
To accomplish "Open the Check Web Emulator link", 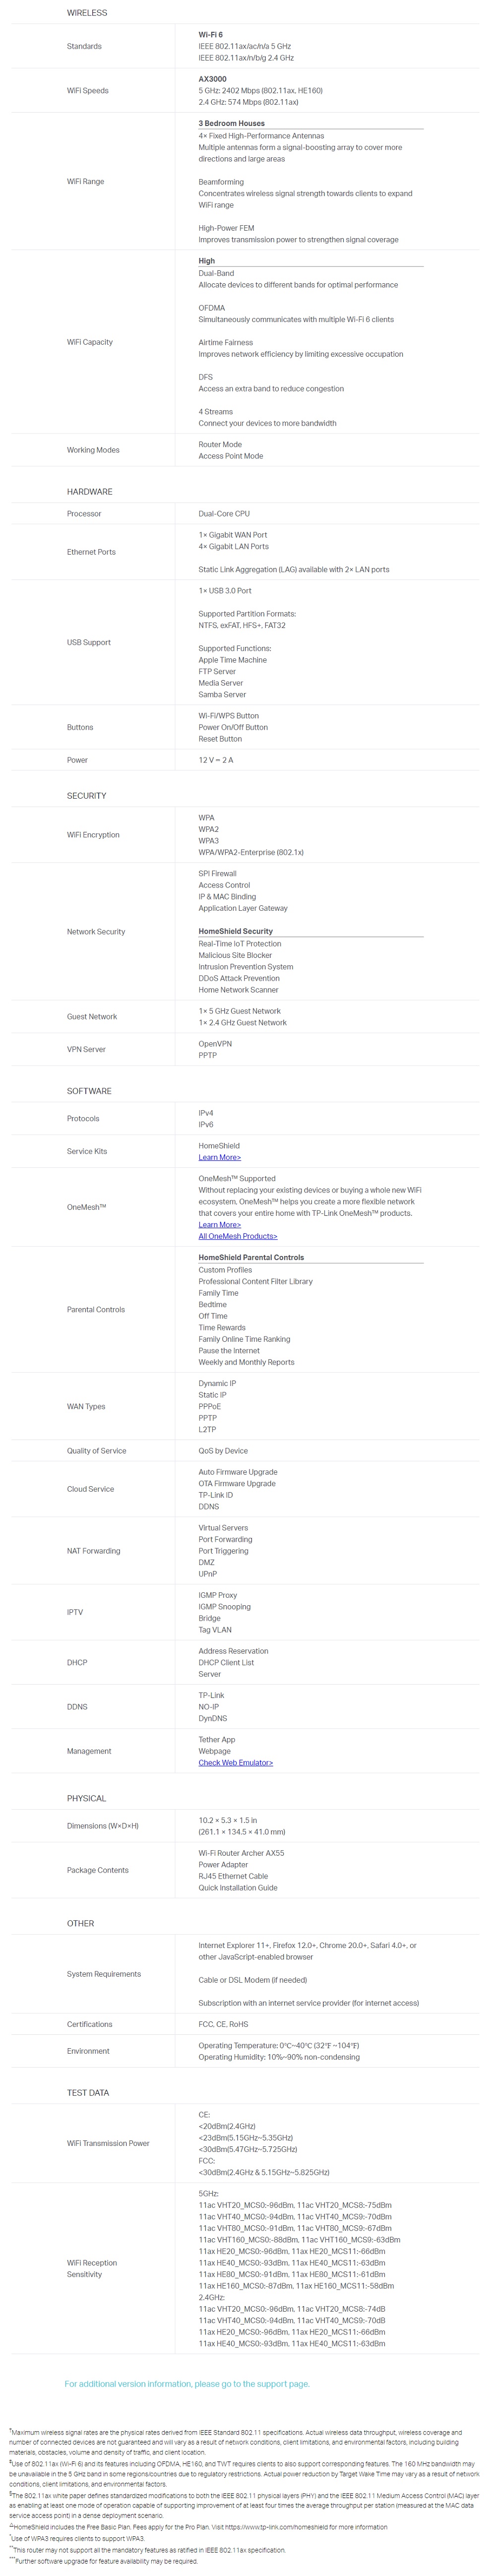I will 235,1762.
